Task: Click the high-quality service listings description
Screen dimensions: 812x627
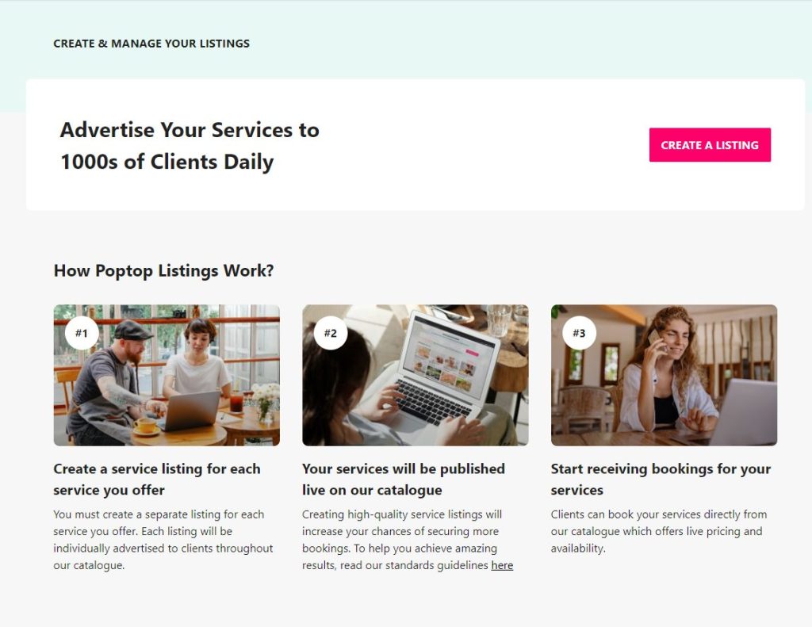Action: [408, 540]
